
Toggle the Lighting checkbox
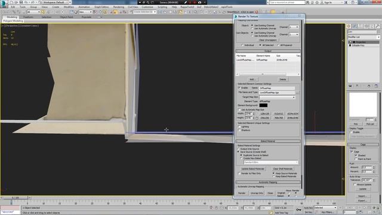(x=239, y=127)
